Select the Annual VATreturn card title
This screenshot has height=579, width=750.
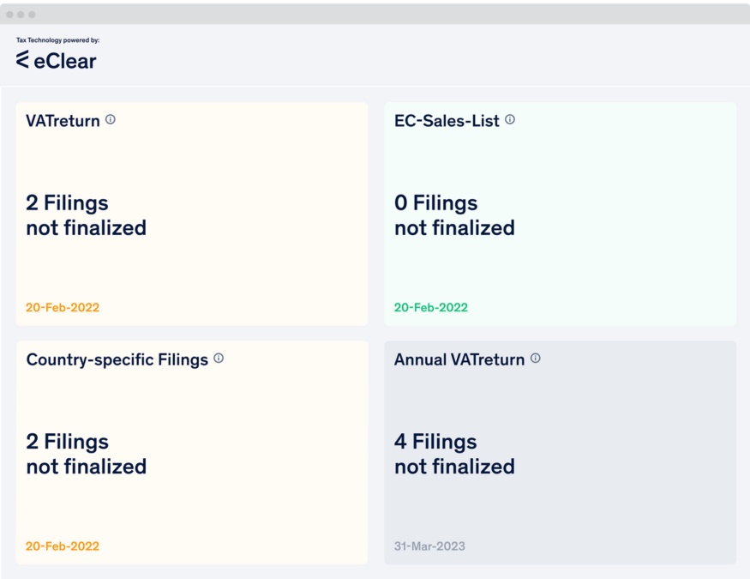coord(459,359)
